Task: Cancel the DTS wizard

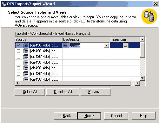Action: pos(116,116)
